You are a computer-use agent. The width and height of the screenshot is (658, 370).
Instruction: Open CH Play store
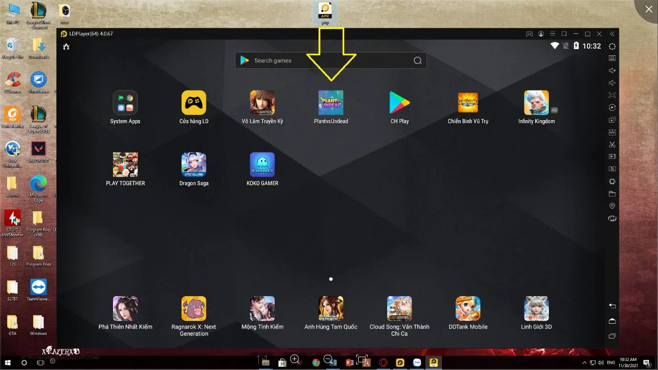[x=400, y=107]
